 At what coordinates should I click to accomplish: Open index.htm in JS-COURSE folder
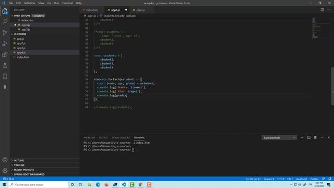tap(23, 57)
